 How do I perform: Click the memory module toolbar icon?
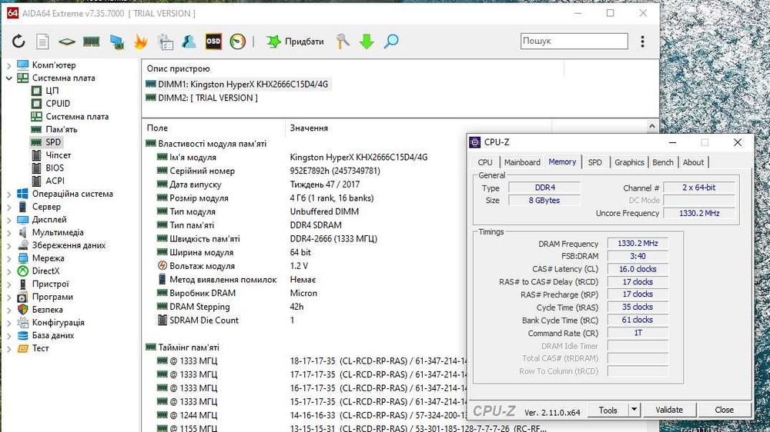click(x=92, y=42)
